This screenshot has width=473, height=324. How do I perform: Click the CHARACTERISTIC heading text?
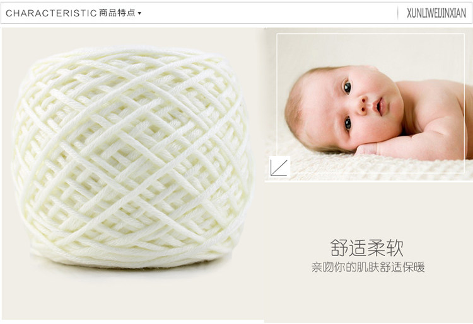(x=51, y=13)
